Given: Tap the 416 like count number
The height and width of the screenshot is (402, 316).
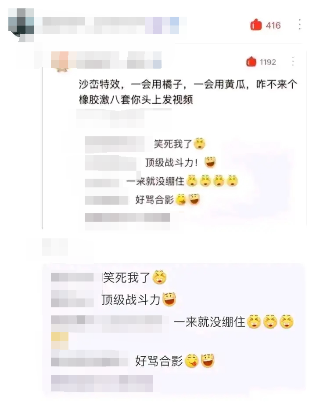Looking at the screenshot, I should pyautogui.click(x=273, y=26).
